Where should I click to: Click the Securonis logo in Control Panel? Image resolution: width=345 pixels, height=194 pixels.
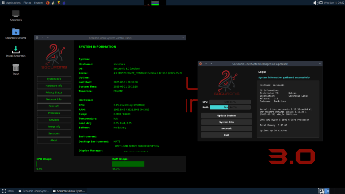click(x=54, y=56)
